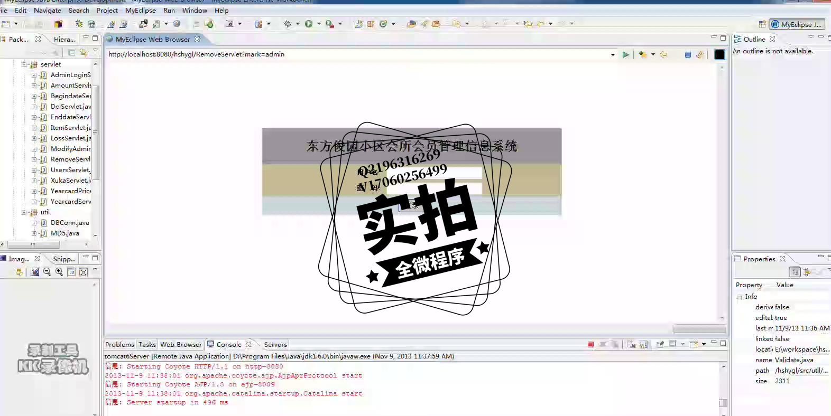The height and width of the screenshot is (416, 831).
Task: Switch to the Hierarchy tab
Action: pyautogui.click(x=64, y=39)
